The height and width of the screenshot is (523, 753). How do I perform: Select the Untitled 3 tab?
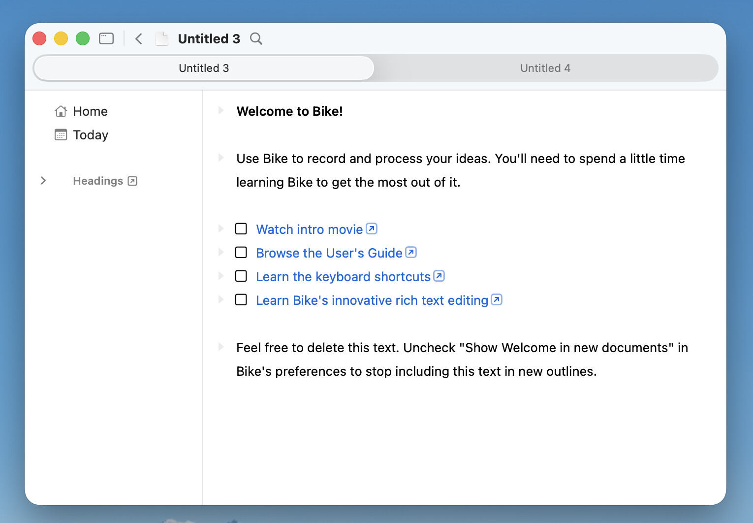point(204,68)
